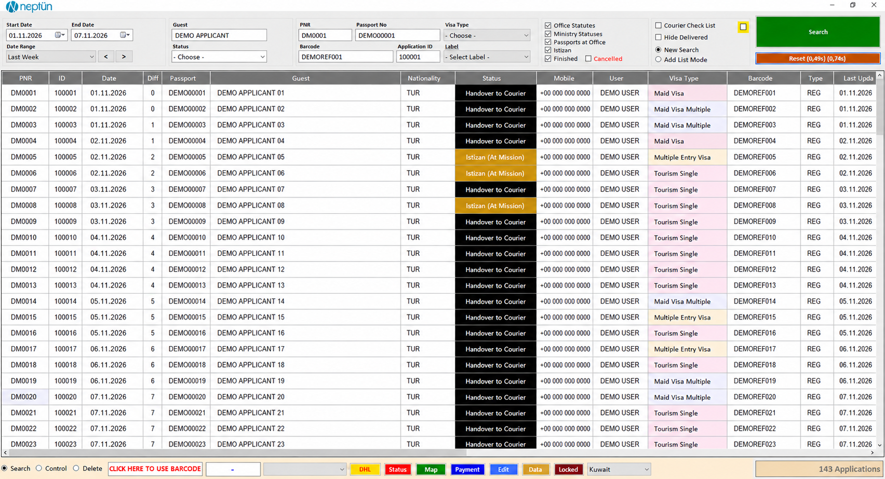Toggle the Istizan checkbox

coord(548,50)
